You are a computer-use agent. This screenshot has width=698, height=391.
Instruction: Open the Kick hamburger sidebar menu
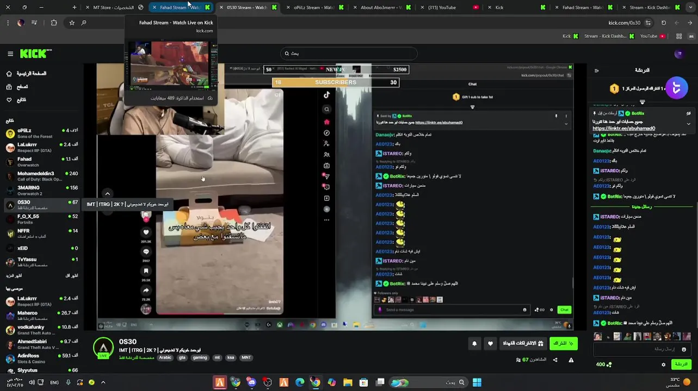point(10,54)
